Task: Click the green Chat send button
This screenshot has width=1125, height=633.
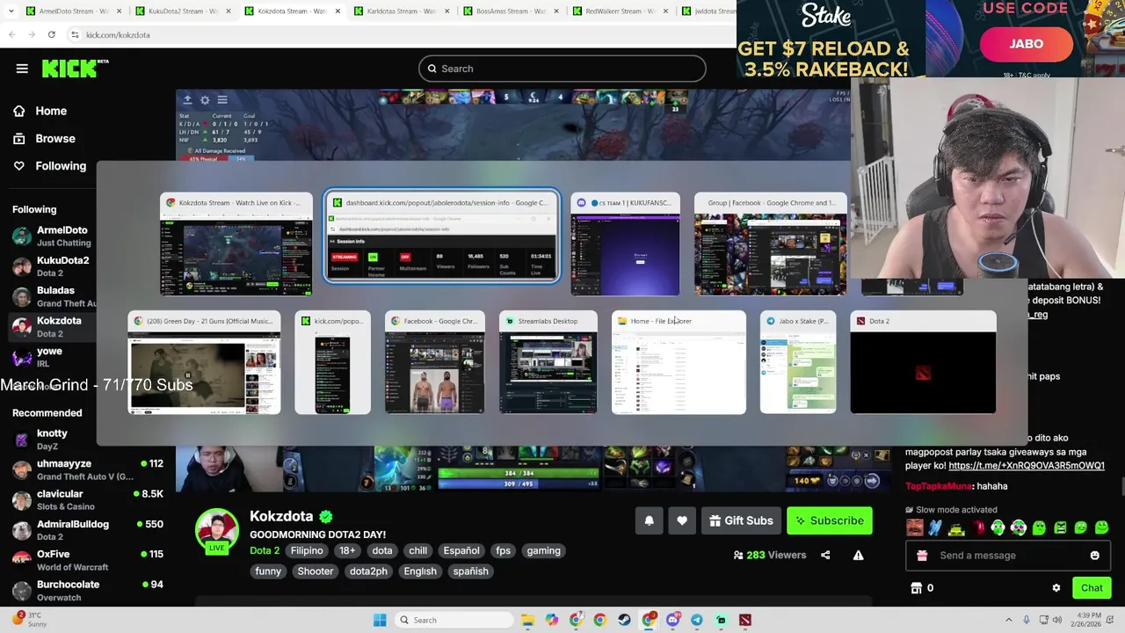Action: (1092, 588)
